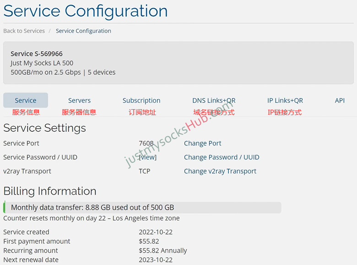Click the Next renewal date label
The height and width of the screenshot is (265, 357).
31,260
